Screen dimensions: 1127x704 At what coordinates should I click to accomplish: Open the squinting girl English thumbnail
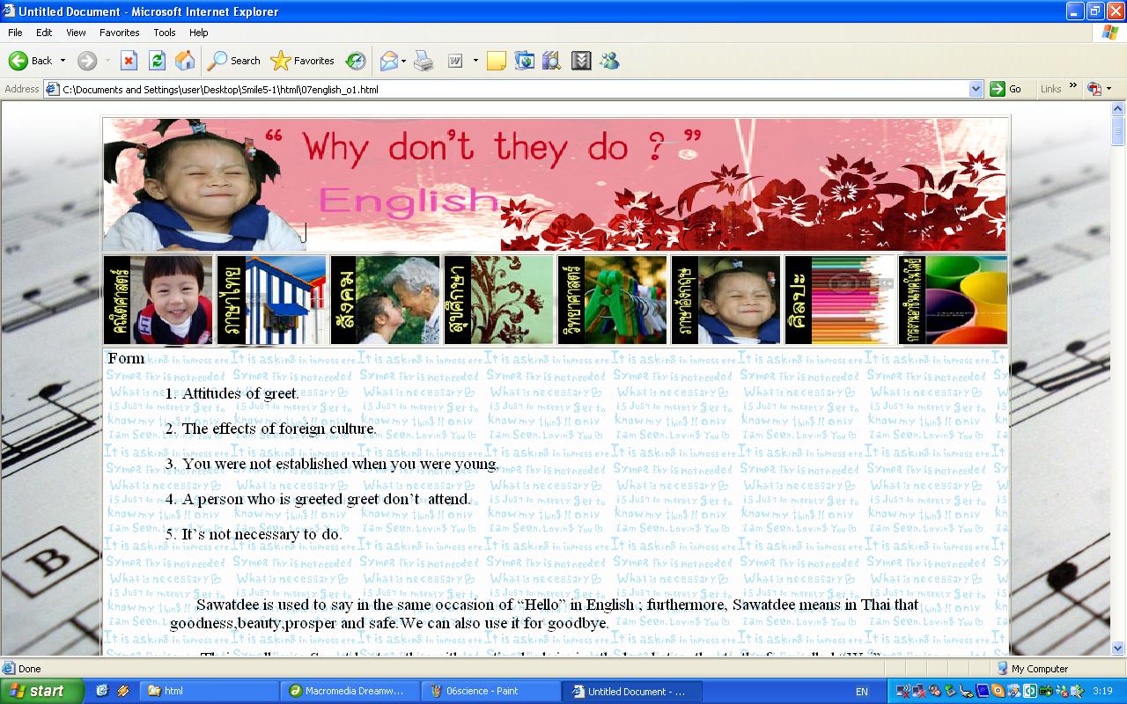[726, 300]
